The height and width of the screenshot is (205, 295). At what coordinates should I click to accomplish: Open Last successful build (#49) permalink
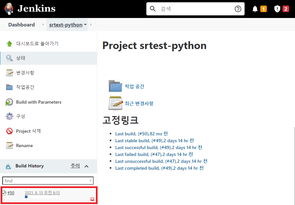159,147
